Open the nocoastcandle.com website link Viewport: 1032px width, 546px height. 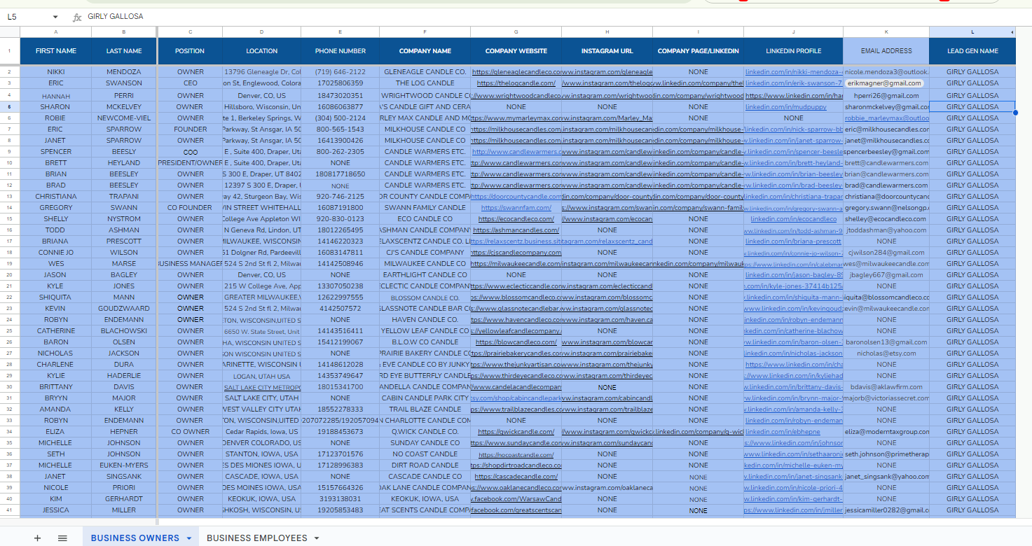[x=516, y=454]
